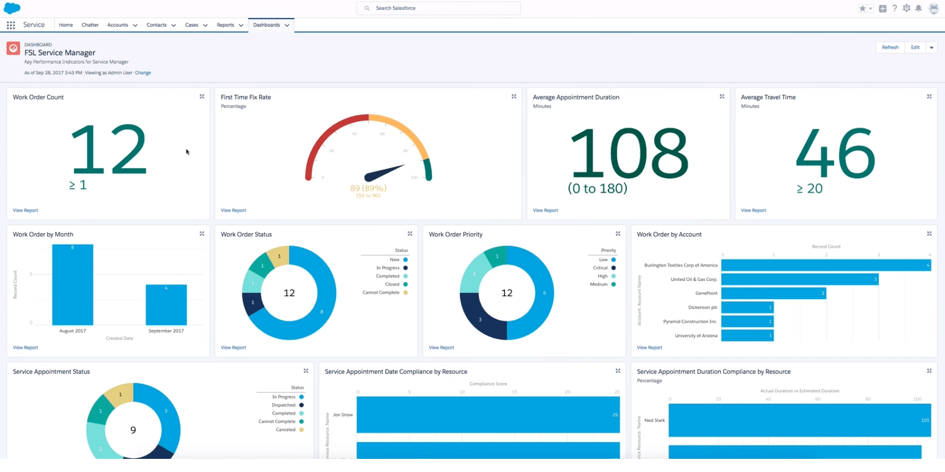Expand Service Appointment Date Compliance widget
This screenshot has width=945, height=472.
[618, 371]
